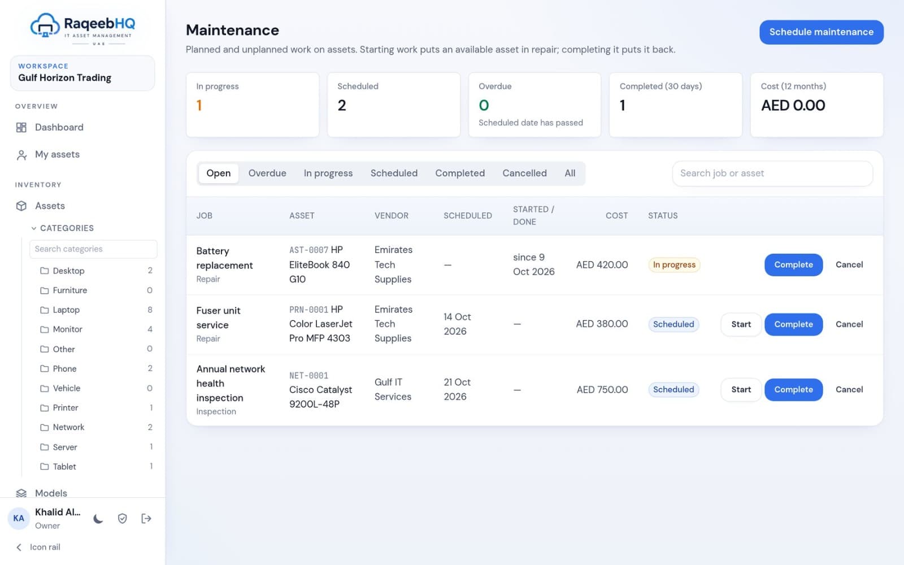Complete the Fuser unit service job
This screenshot has width=904, height=565.
pos(793,324)
